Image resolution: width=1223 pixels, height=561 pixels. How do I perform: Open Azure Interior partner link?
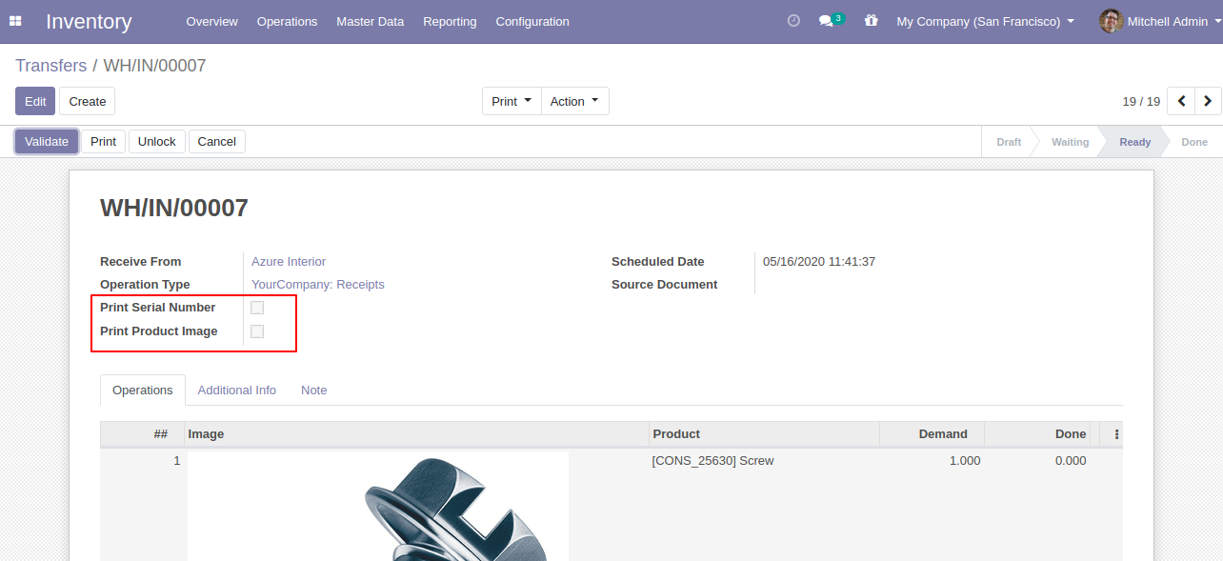click(x=289, y=262)
